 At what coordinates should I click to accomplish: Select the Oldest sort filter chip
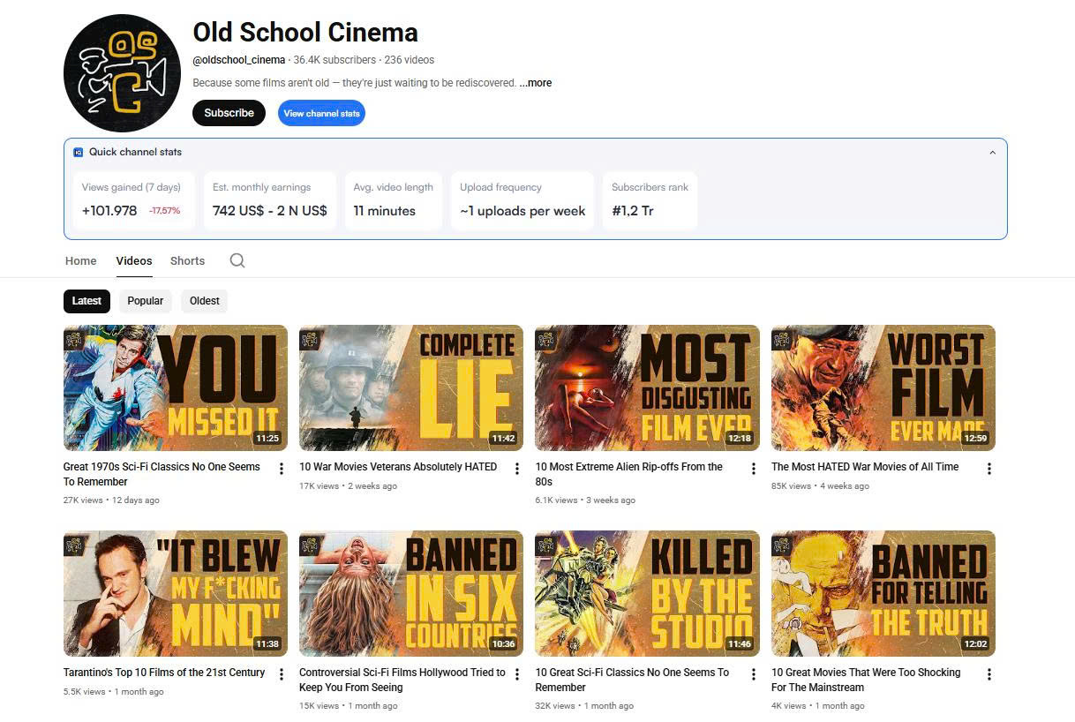click(x=204, y=301)
